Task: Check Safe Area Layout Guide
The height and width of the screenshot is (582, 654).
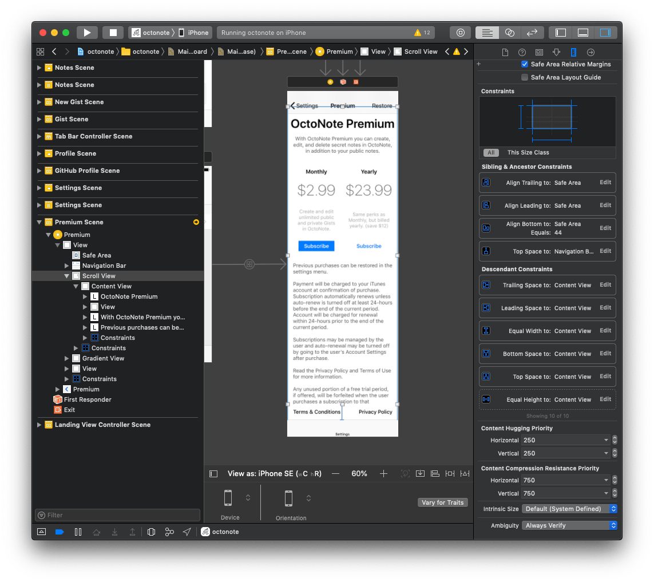Action: (x=525, y=77)
